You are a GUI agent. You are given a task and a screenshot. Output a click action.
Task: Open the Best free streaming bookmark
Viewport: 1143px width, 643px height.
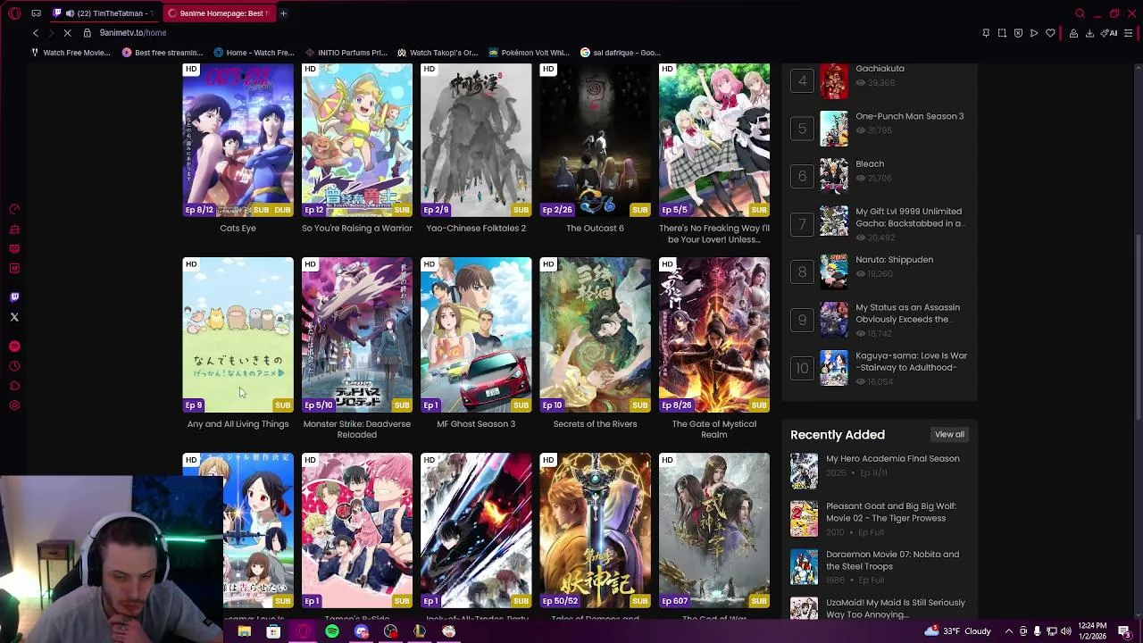click(x=163, y=53)
